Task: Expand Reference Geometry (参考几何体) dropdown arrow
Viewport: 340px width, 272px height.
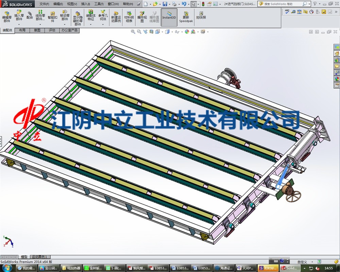Action: (x=103, y=24)
